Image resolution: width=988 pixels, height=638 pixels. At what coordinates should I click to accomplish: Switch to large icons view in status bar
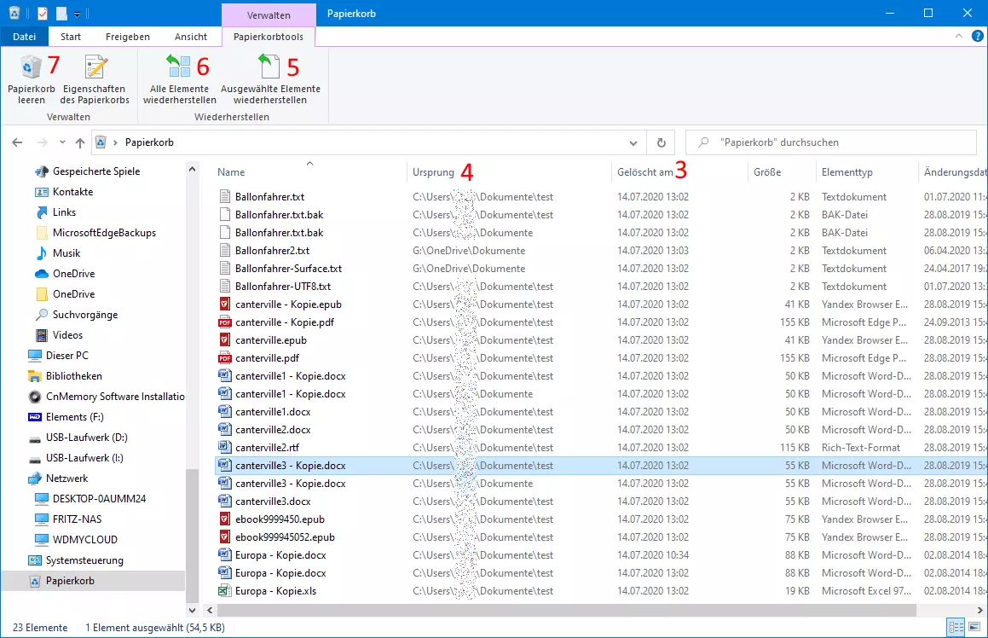coord(976,627)
